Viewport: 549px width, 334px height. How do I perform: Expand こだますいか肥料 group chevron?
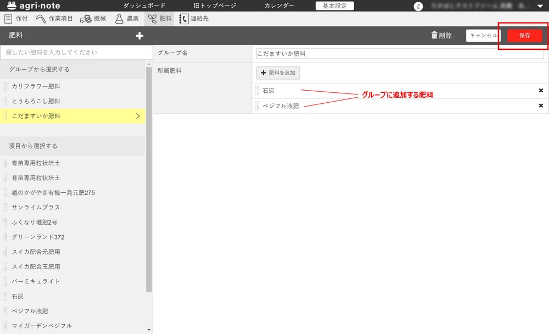pos(138,116)
